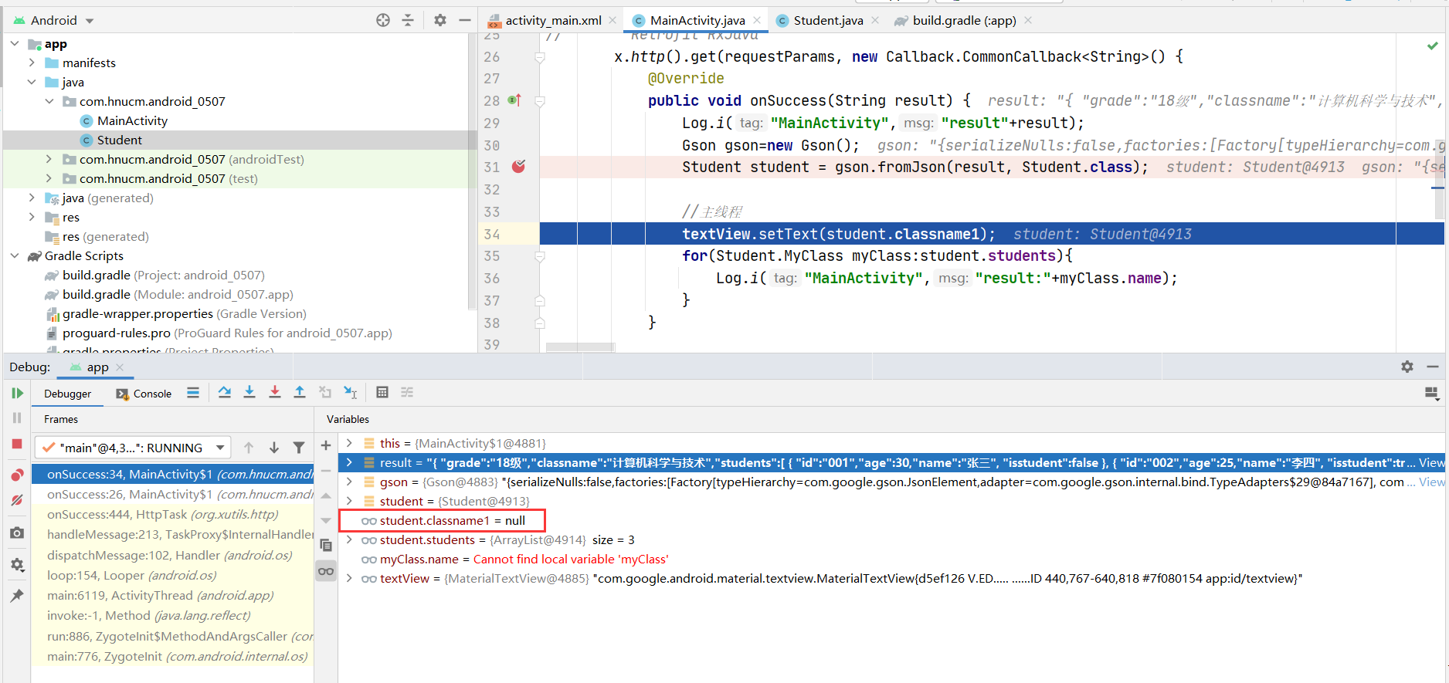
Task: Click the copy watch icon
Action: point(326,546)
